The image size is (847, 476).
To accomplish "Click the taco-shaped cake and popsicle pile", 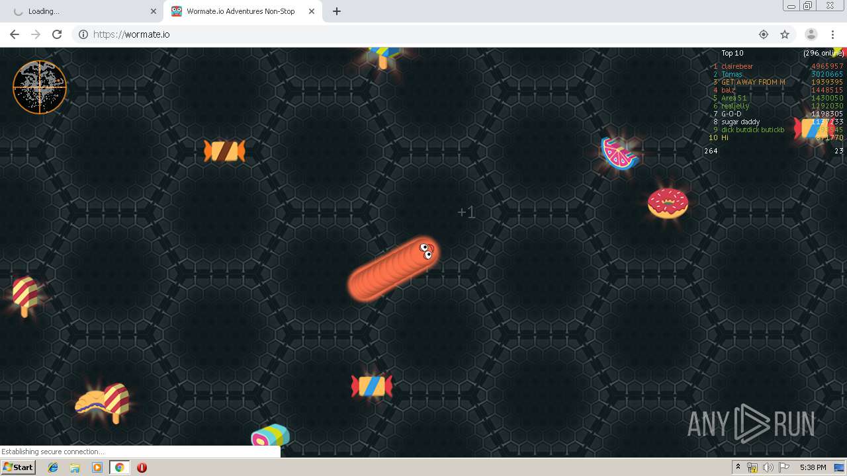I will 103,403.
